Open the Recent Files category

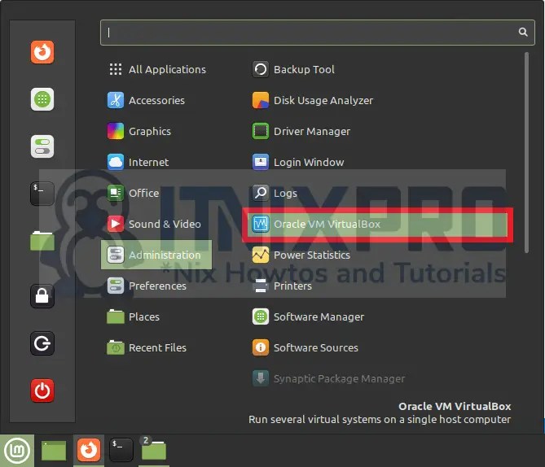pyautogui.click(x=157, y=347)
